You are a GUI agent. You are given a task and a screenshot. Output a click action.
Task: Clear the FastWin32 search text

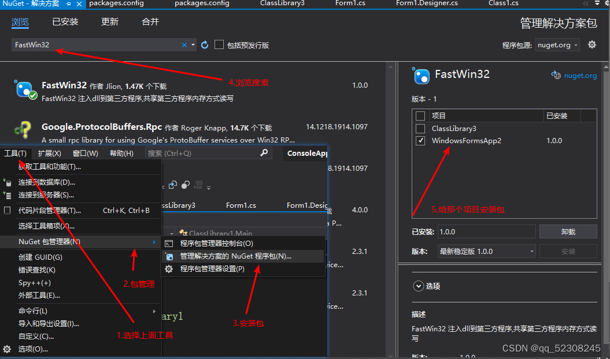point(184,45)
